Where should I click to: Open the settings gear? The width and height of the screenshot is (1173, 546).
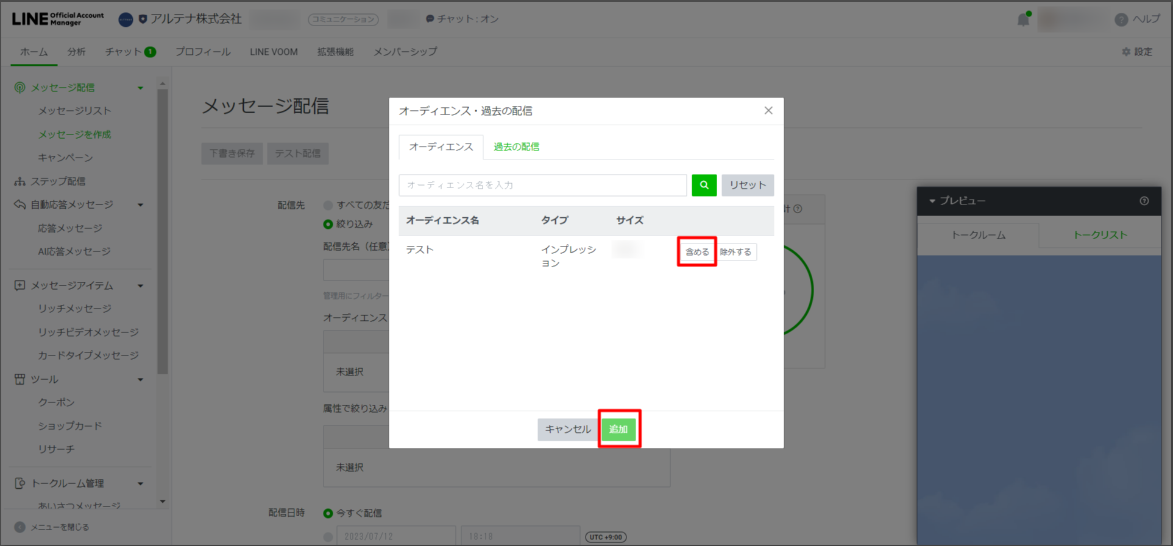point(1126,52)
